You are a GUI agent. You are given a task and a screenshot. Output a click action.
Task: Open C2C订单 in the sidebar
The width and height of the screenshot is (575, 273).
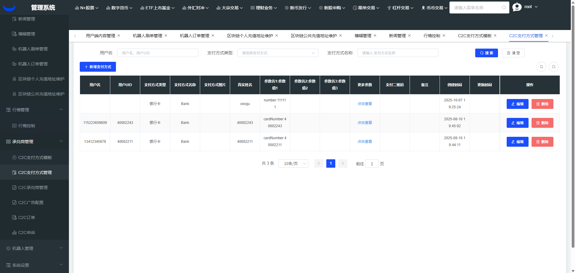coord(27,217)
